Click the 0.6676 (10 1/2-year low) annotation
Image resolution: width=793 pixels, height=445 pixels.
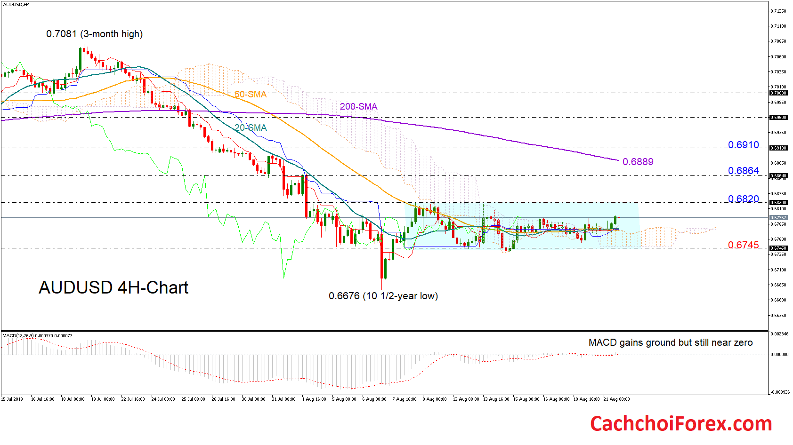pos(383,296)
